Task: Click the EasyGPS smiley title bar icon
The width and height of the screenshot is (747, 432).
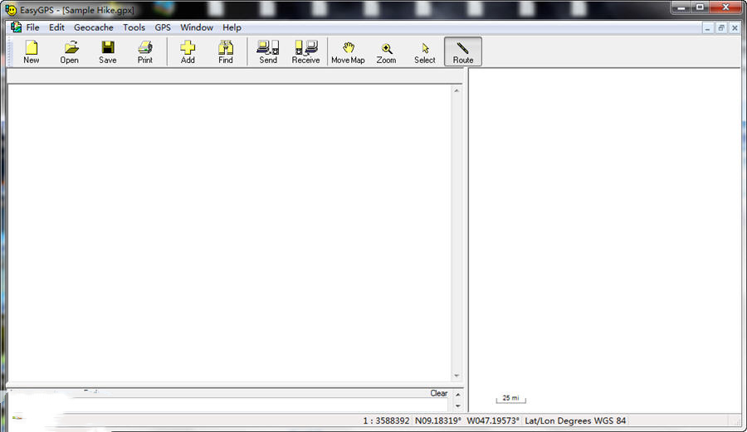Action: [x=11, y=9]
